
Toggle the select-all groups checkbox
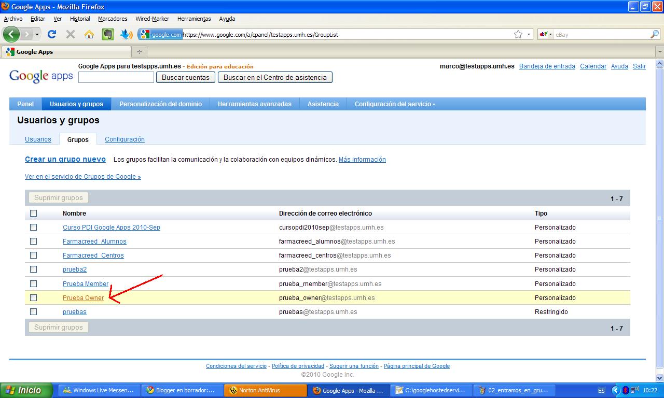click(x=34, y=213)
